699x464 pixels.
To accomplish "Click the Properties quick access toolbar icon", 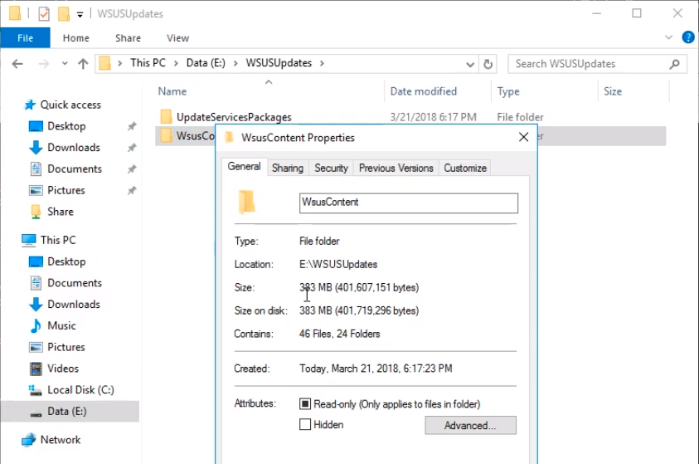I will click(x=44, y=14).
